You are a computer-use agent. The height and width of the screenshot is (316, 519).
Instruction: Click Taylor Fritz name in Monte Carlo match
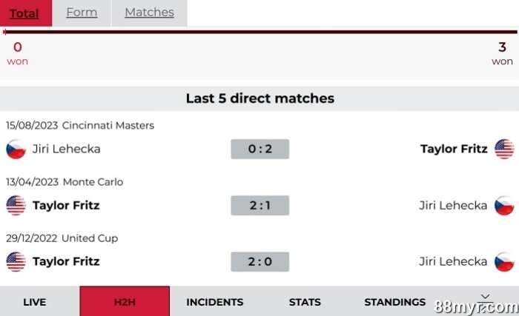66,205
